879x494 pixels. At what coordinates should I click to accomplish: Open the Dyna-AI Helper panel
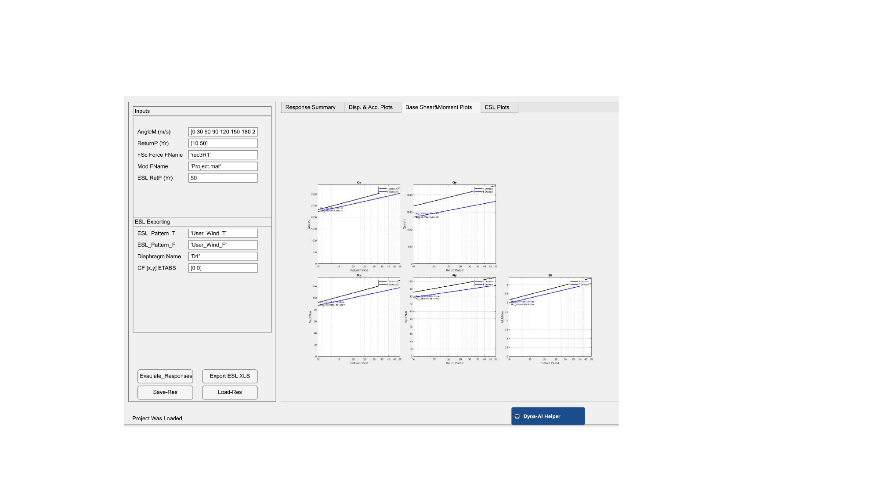(548, 416)
